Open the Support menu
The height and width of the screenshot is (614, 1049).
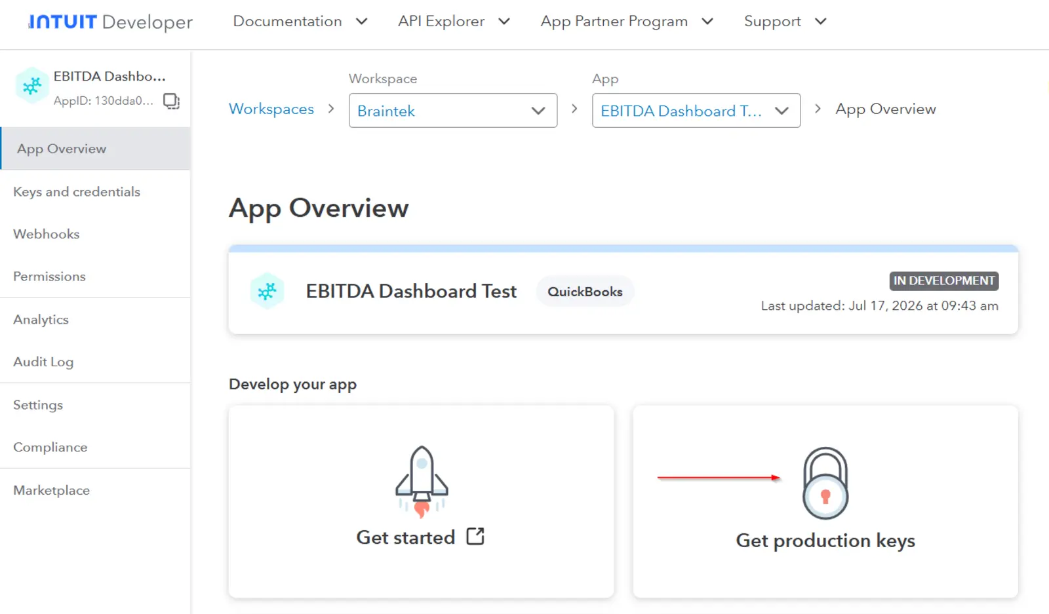[x=785, y=21]
